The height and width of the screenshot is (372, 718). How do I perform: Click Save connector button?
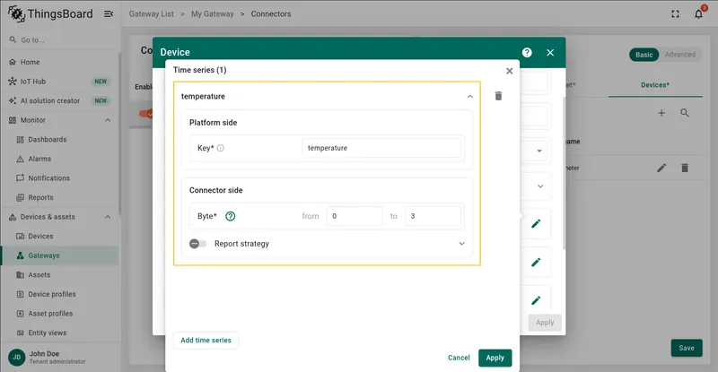(x=687, y=348)
